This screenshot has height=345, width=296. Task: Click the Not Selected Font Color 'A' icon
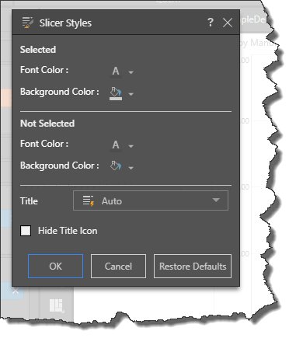pyautogui.click(x=116, y=145)
